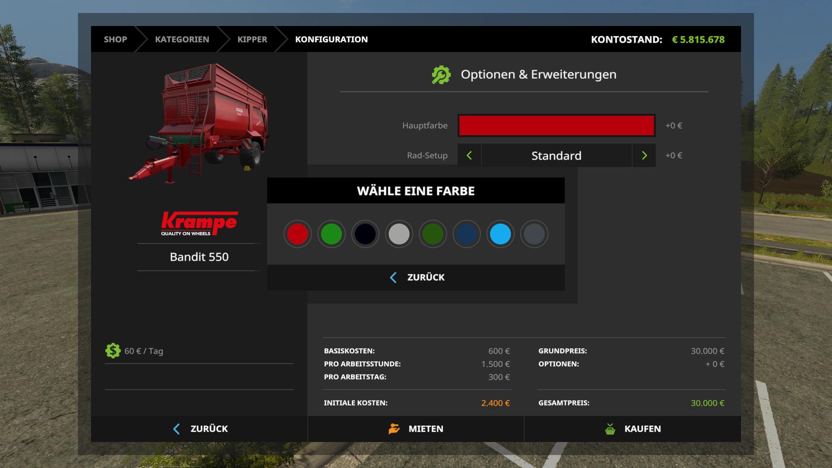832x468 pixels.
Task: Open the Kategorien breadcrumb
Action: coord(182,39)
